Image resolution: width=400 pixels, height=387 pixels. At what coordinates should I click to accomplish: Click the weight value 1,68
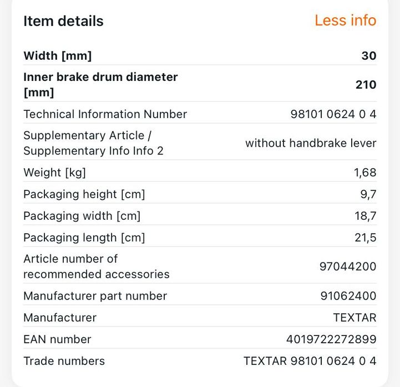(365, 172)
